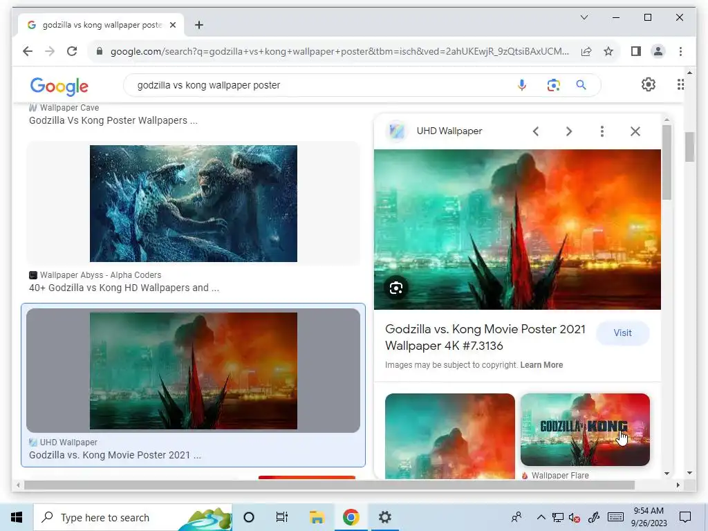This screenshot has width=708, height=531.
Task: Click taskbar search box
Action: [x=133, y=517]
